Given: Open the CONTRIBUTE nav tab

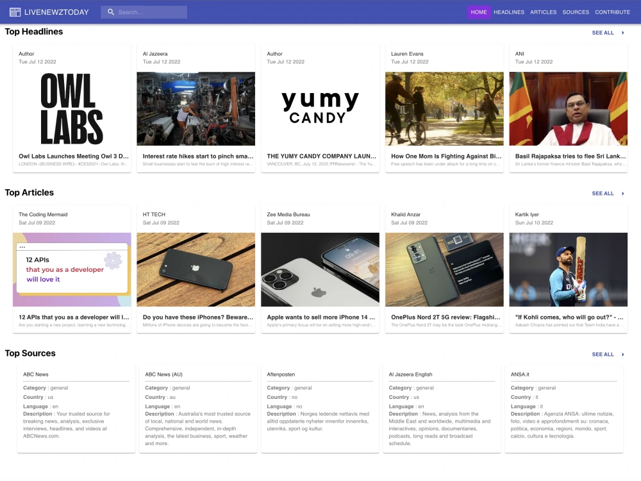Looking at the screenshot, I should coord(612,12).
